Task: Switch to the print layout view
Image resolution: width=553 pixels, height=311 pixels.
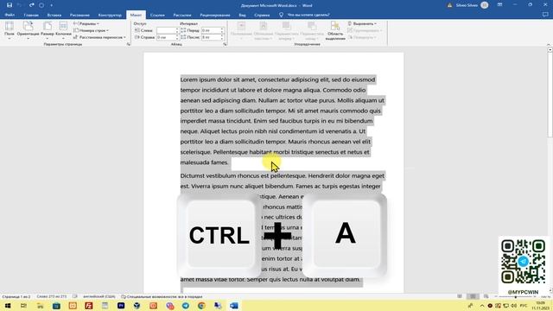Action: click(x=473, y=296)
